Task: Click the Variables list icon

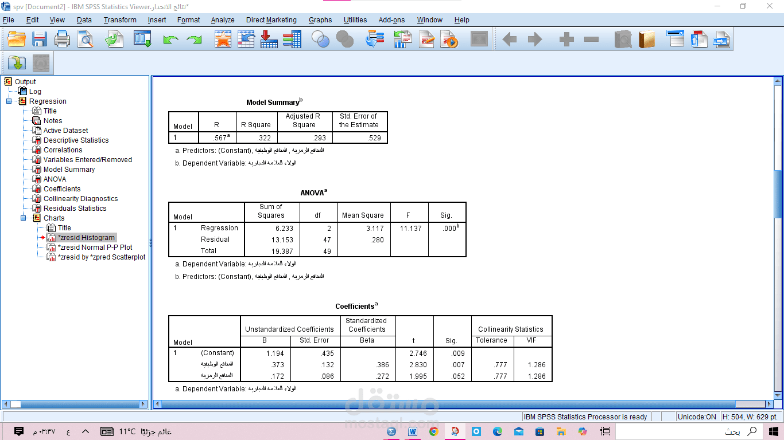Action: [x=292, y=40]
